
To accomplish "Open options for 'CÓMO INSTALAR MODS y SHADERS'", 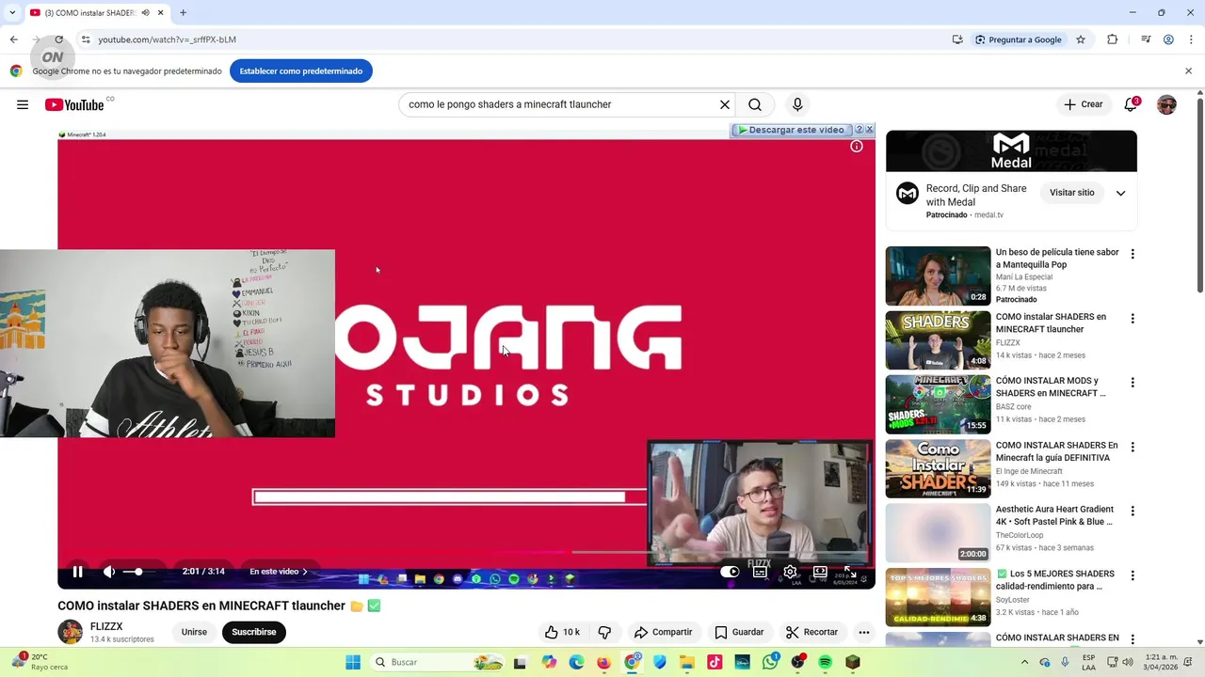I will click(1133, 383).
